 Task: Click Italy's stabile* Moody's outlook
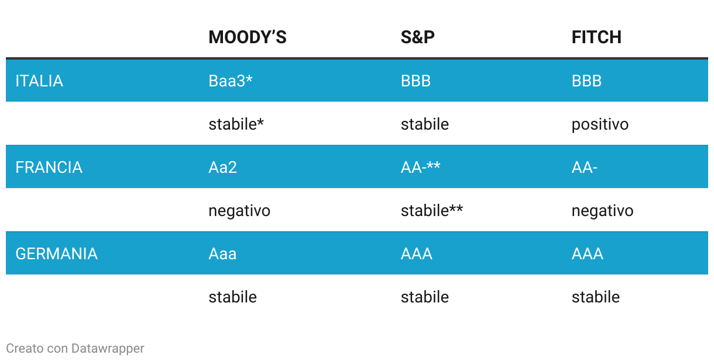[x=236, y=124]
